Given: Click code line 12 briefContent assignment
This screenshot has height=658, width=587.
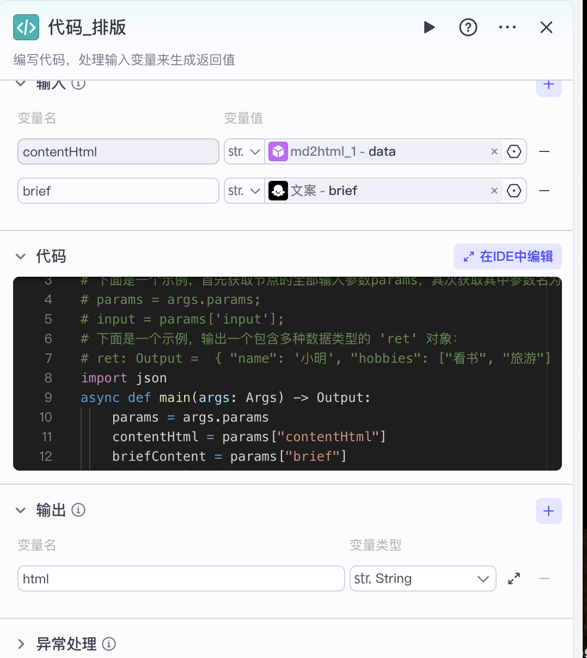Looking at the screenshot, I should [229, 456].
